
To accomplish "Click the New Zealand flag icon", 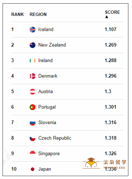I will tap(32, 45).
